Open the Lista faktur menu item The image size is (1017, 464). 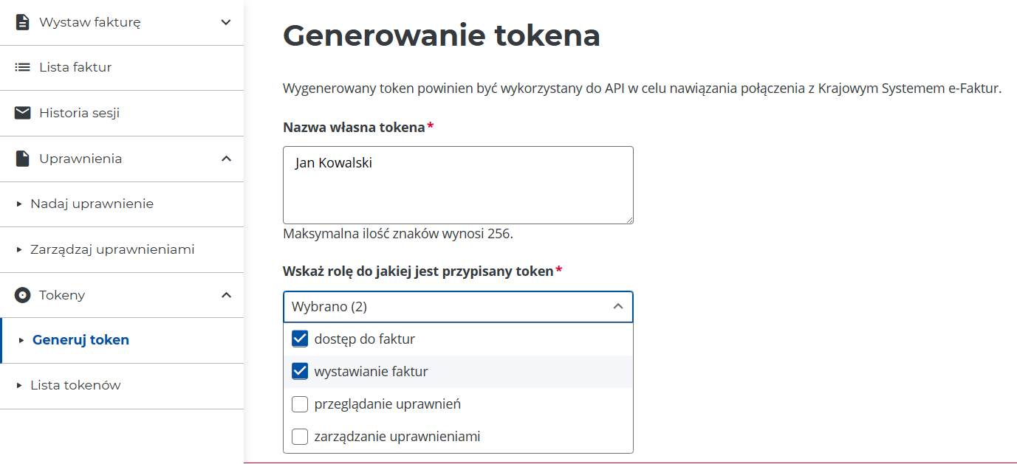pyautogui.click(x=75, y=67)
